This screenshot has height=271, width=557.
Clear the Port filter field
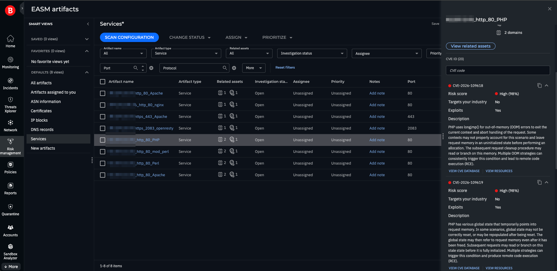point(151,68)
